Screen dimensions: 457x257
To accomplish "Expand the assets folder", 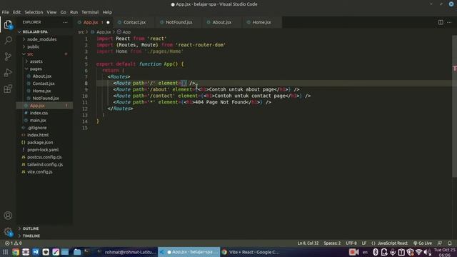I will [36, 61].
